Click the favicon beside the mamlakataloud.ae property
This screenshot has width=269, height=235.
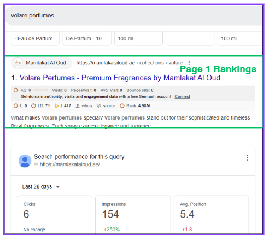coord(36,164)
